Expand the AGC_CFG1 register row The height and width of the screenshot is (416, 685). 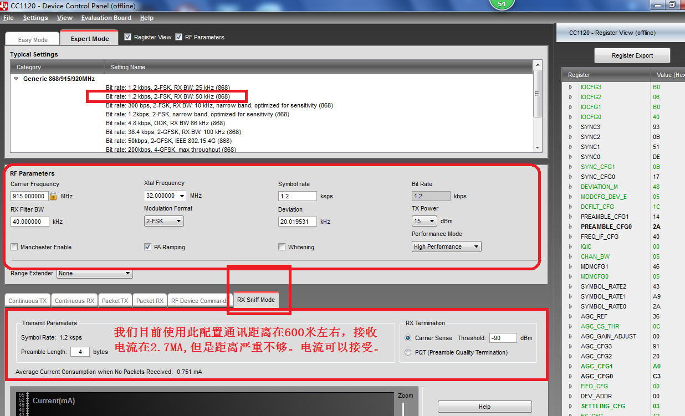570,366
